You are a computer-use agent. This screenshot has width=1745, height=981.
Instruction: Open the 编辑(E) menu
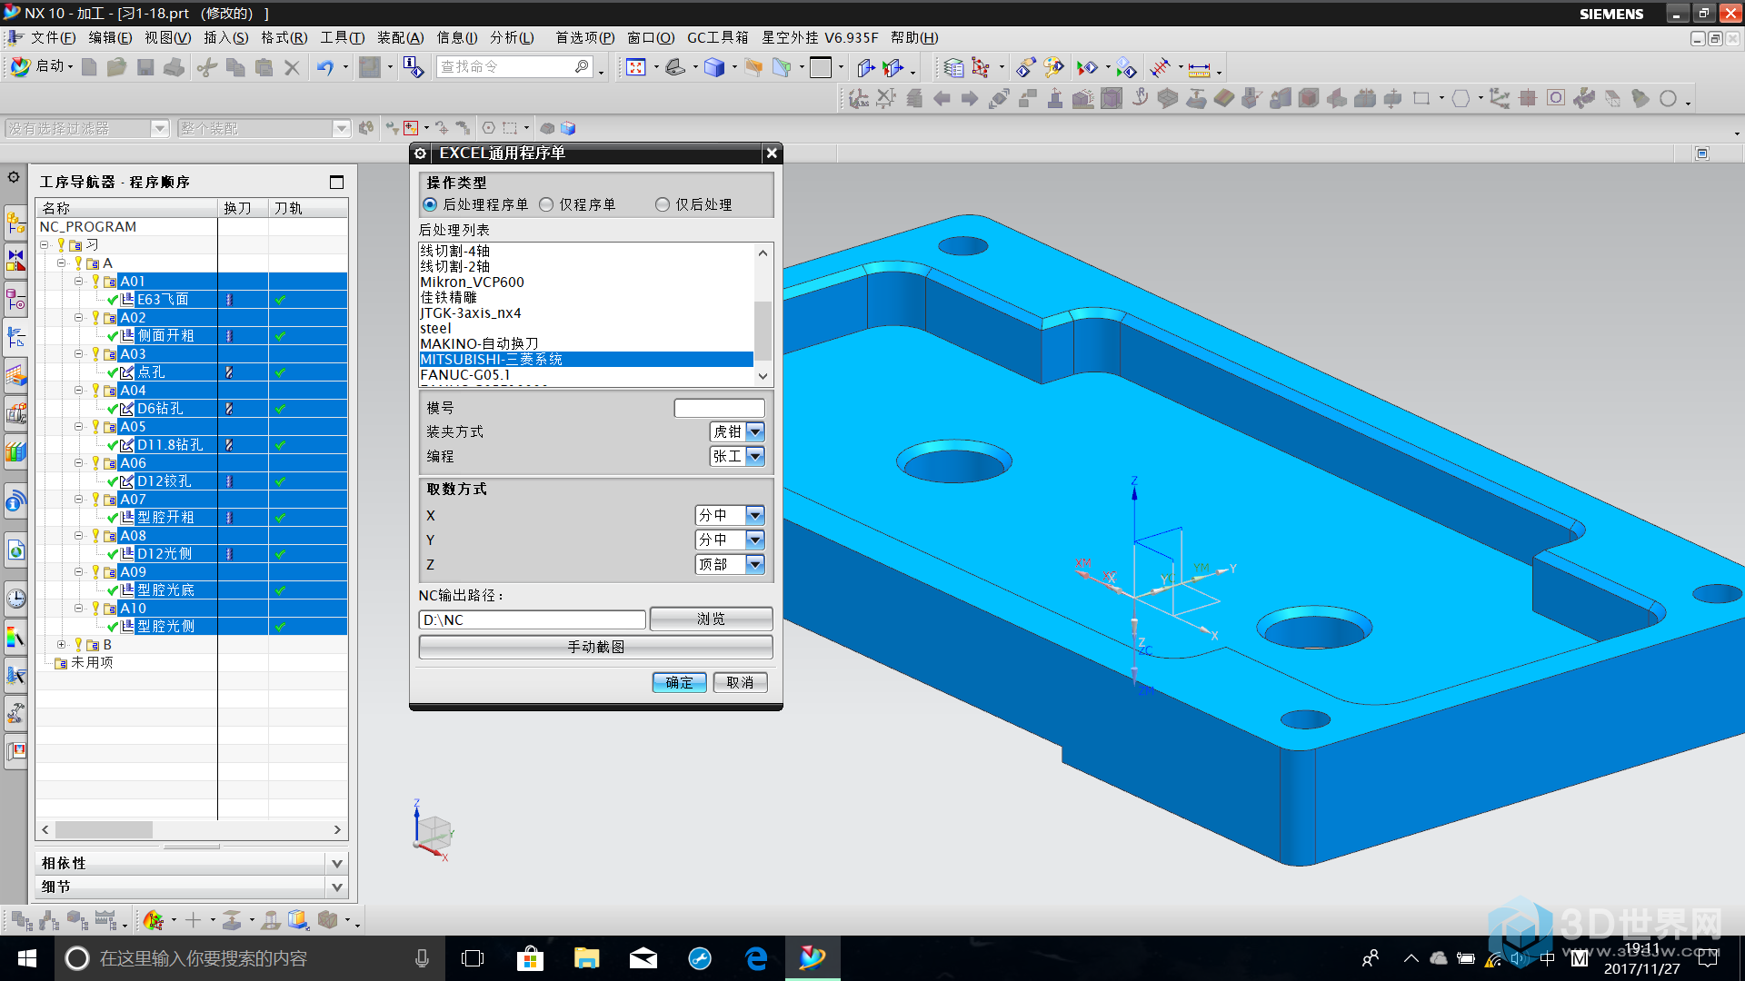tap(110, 37)
